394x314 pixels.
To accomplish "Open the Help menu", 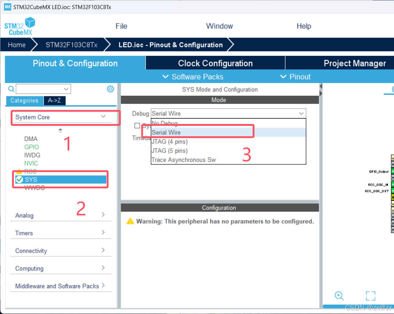I will pyautogui.click(x=304, y=26).
